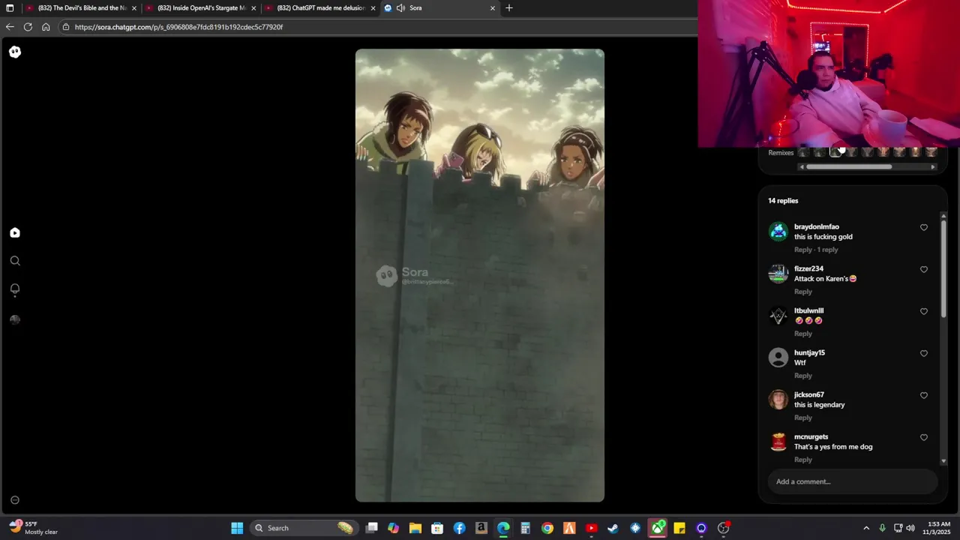Click jickson67's avatar picture
This screenshot has height=540, width=960.
point(778,400)
